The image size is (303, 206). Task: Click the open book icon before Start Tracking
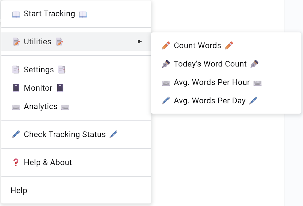[x=16, y=14]
